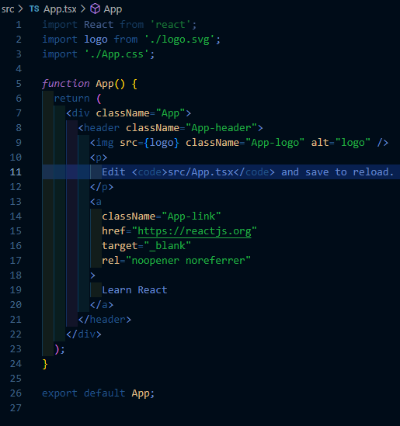Image resolution: width=400 pixels, height=426 pixels.
Task: Click src/App.tsx text inside code tag
Action: pos(200,172)
